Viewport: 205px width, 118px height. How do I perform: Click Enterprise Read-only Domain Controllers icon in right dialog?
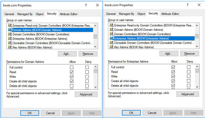pyautogui.click(x=112, y=25)
